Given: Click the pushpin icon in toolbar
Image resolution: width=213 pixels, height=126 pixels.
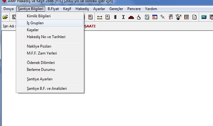Looking at the screenshot, I should 163,17.
